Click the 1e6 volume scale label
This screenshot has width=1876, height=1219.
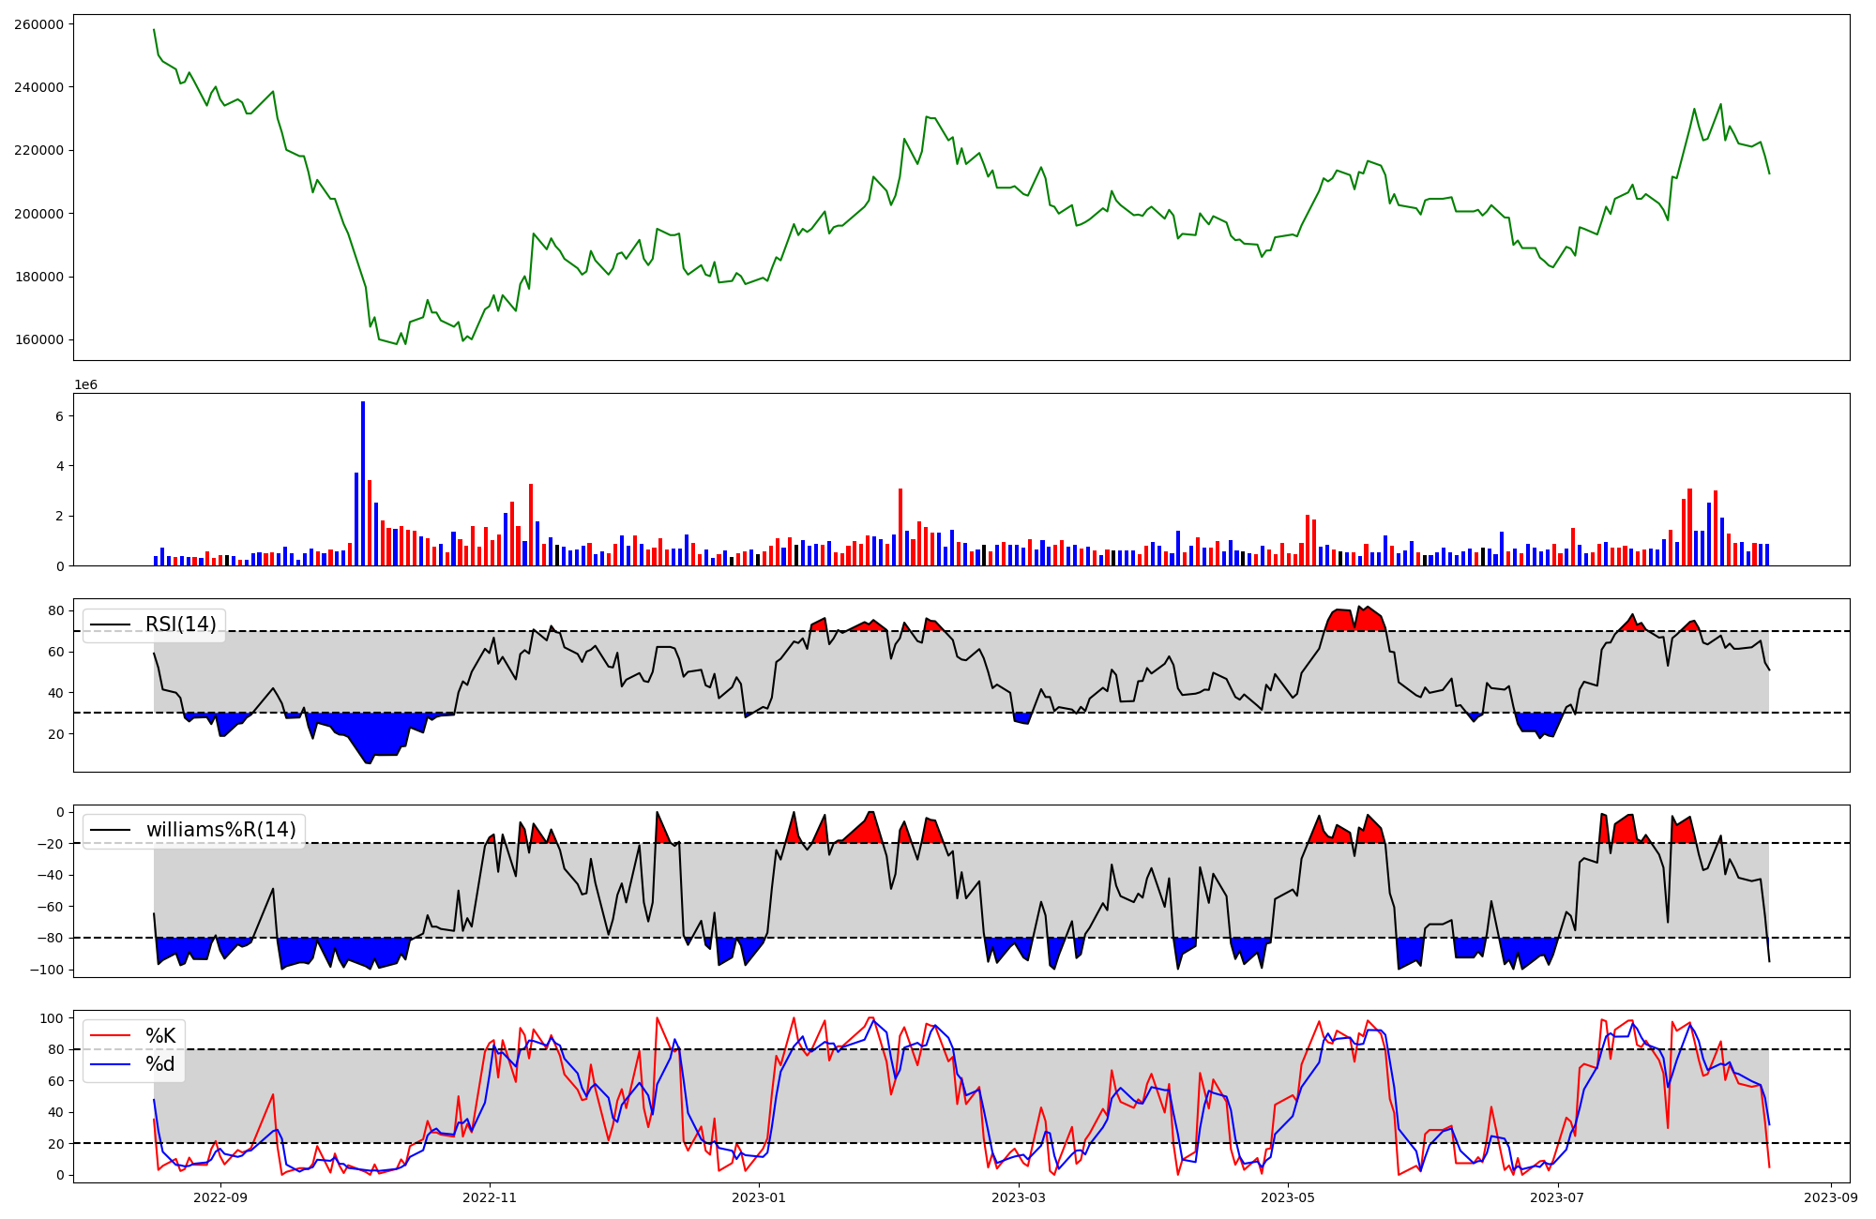[85, 385]
